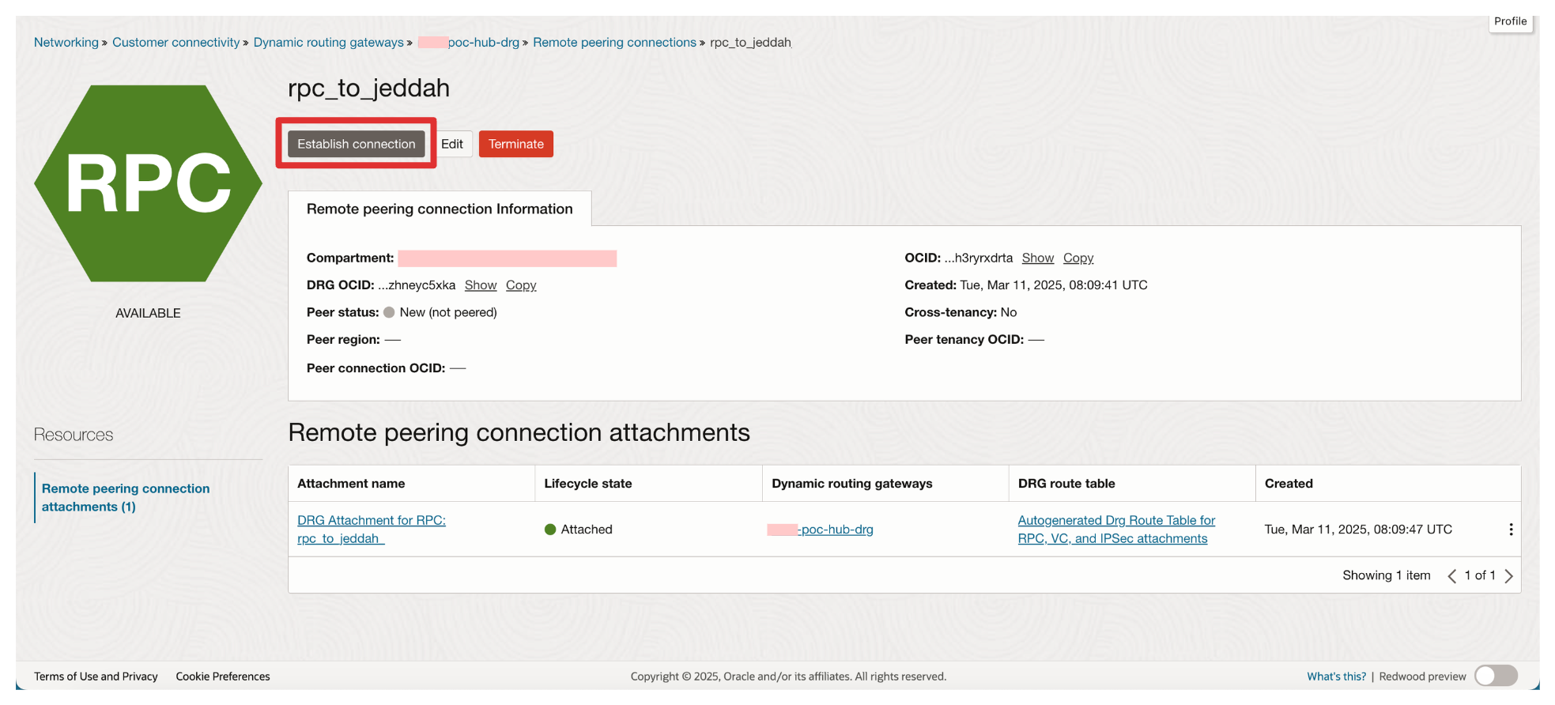Show the full RPC OCID
This screenshot has width=1555, height=705.
point(1037,258)
